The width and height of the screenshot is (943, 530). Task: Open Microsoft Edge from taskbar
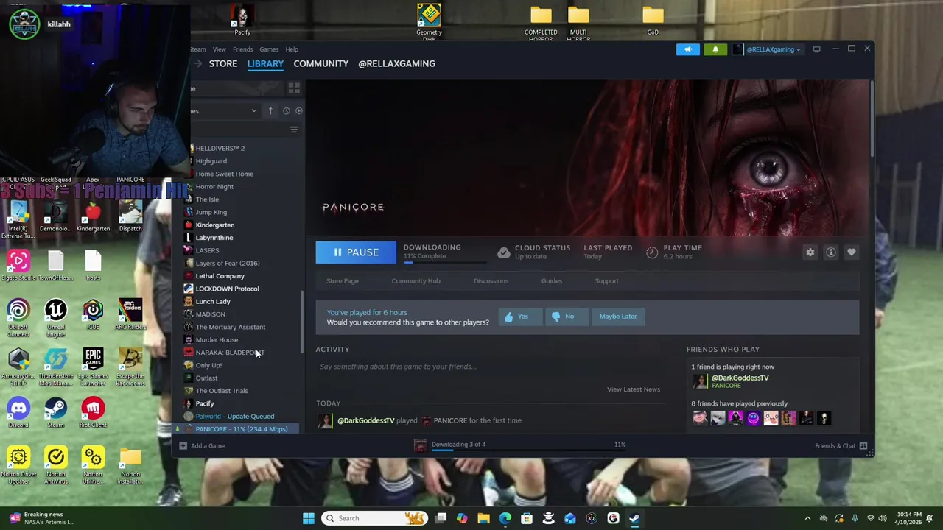coord(505,518)
